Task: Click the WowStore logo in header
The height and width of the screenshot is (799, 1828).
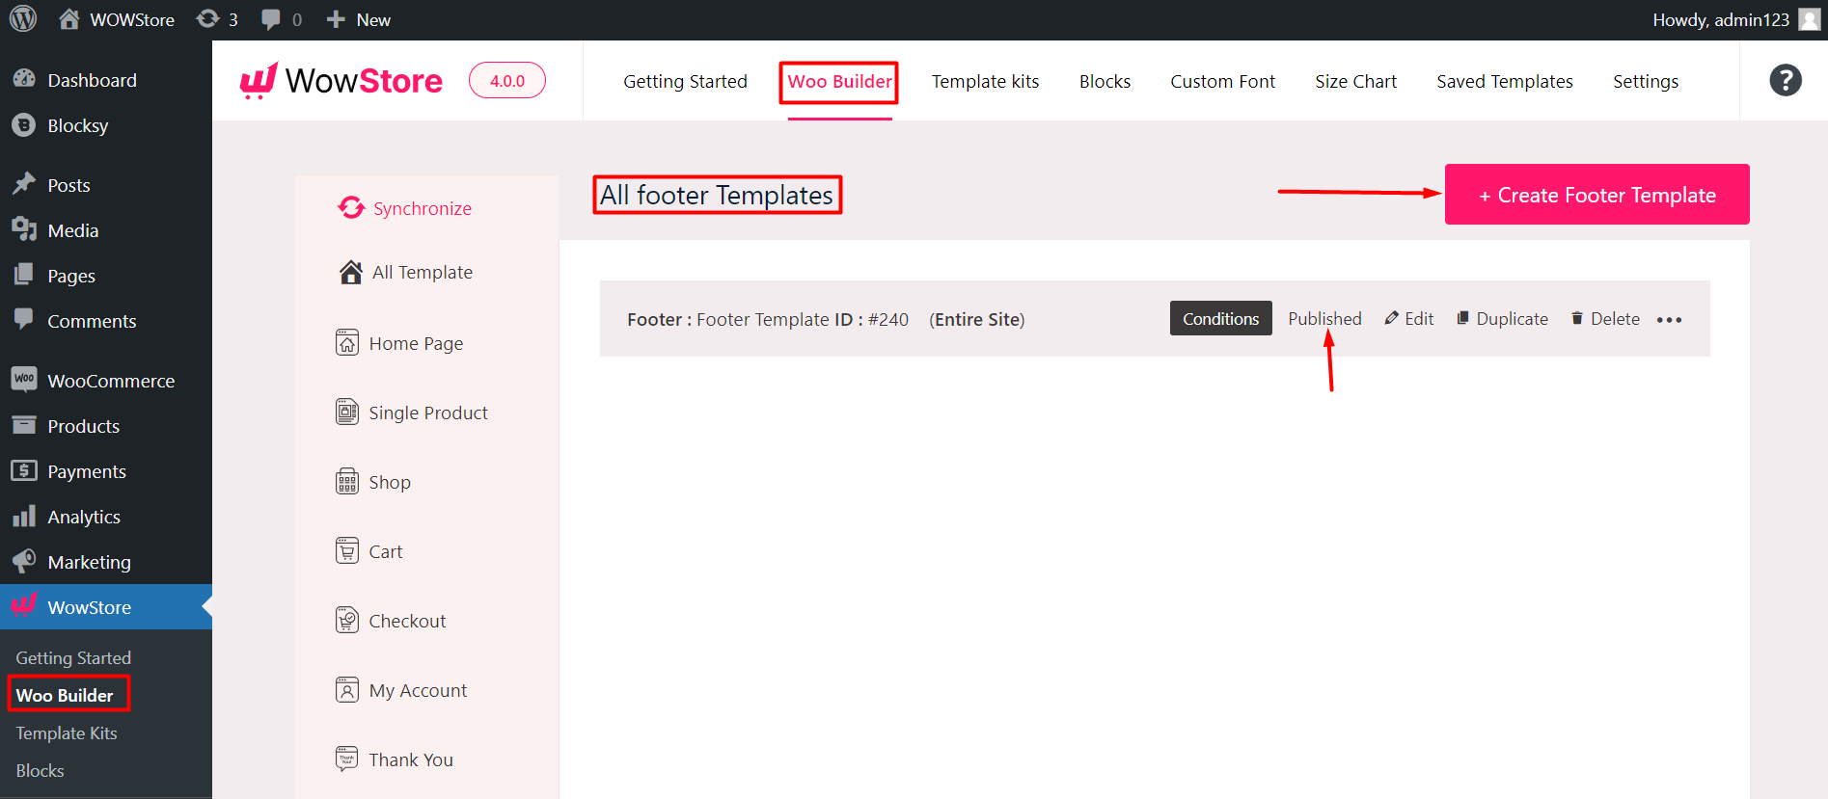Action: 341,81
